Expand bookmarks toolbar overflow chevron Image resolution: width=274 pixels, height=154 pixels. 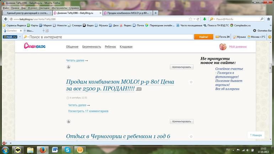tap(271, 25)
